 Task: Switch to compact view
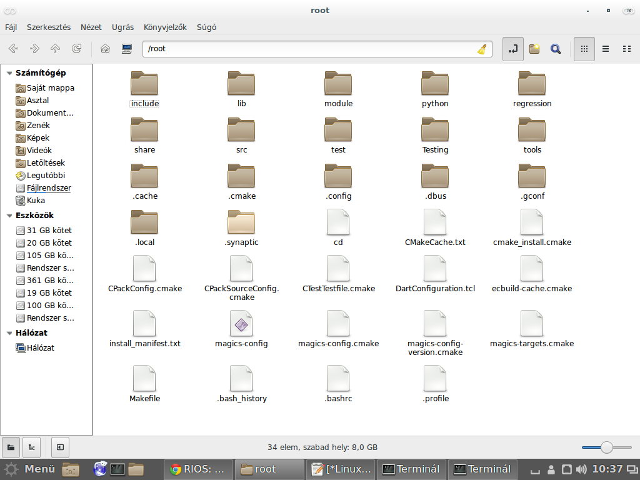point(627,49)
